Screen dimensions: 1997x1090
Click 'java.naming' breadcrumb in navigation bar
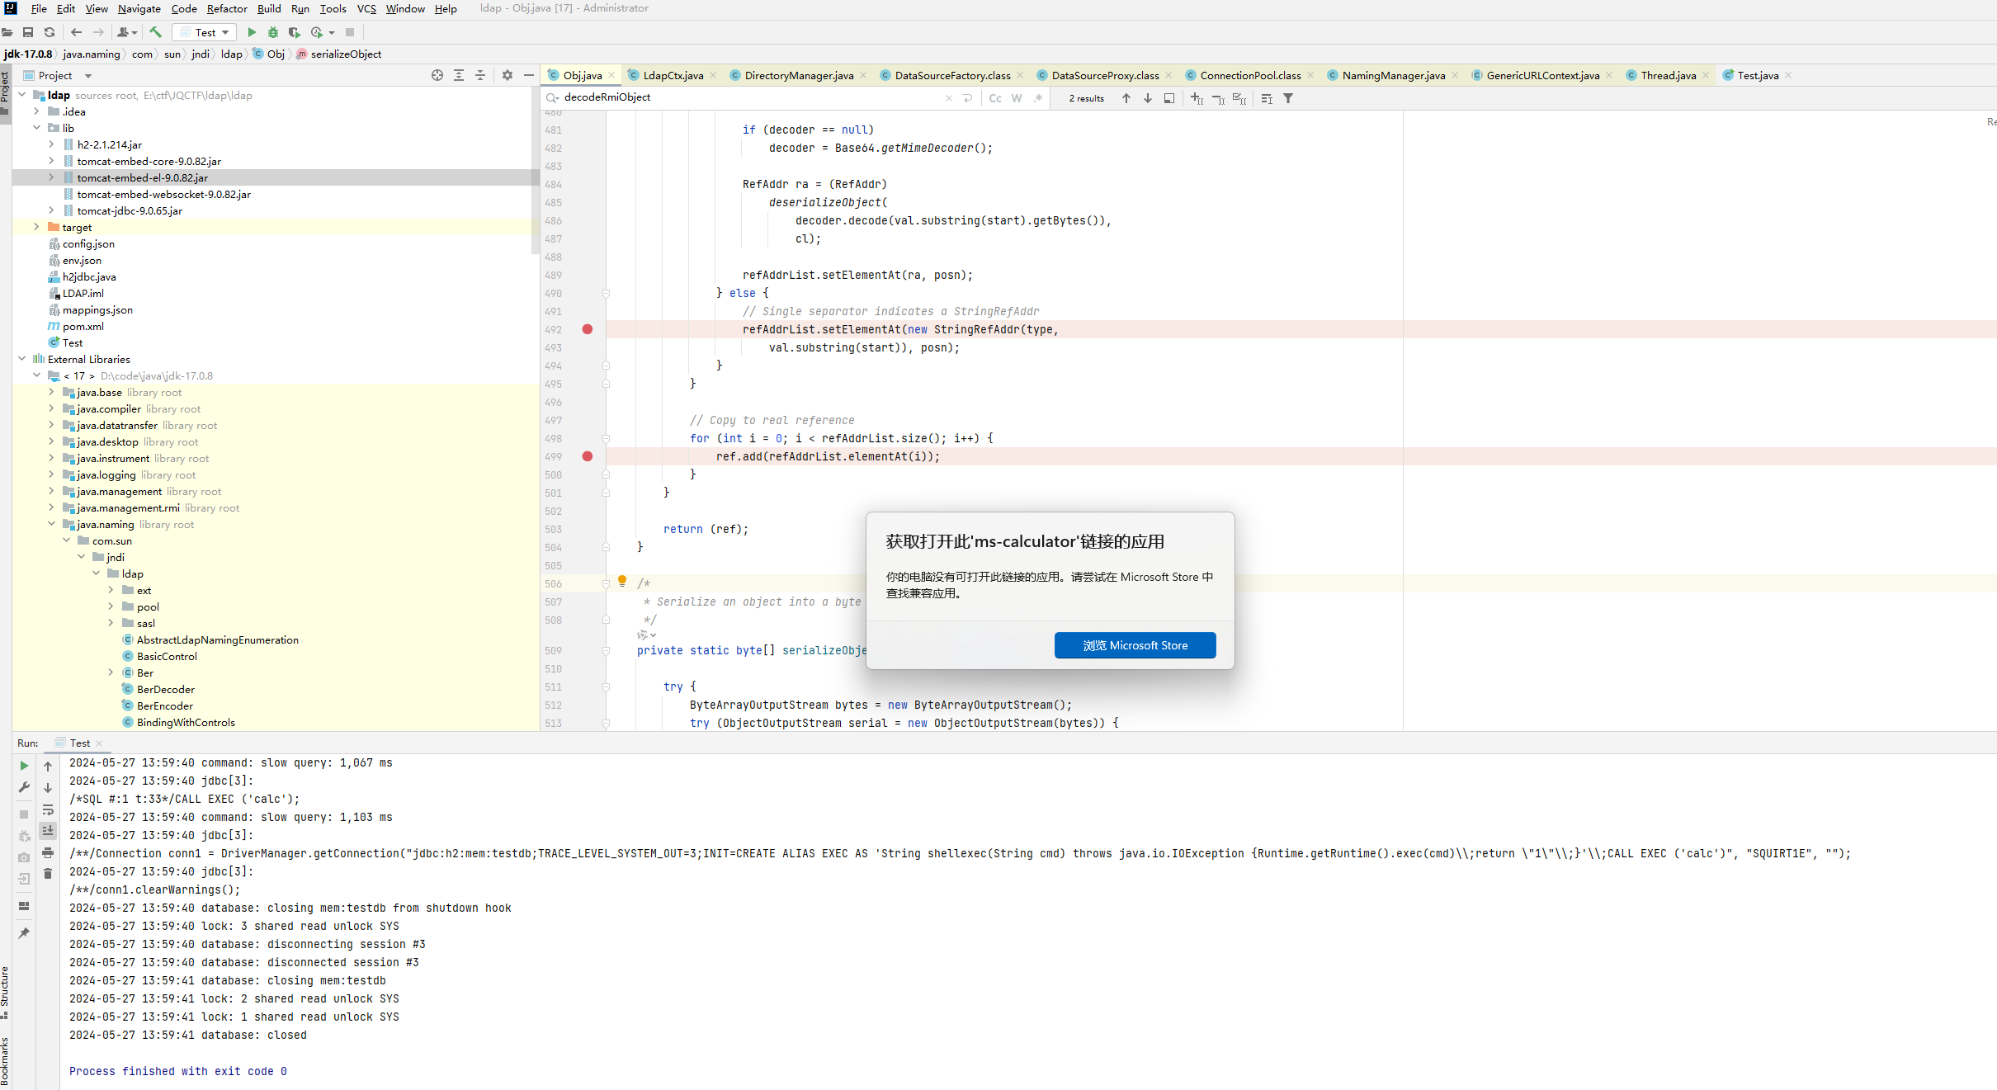(92, 54)
